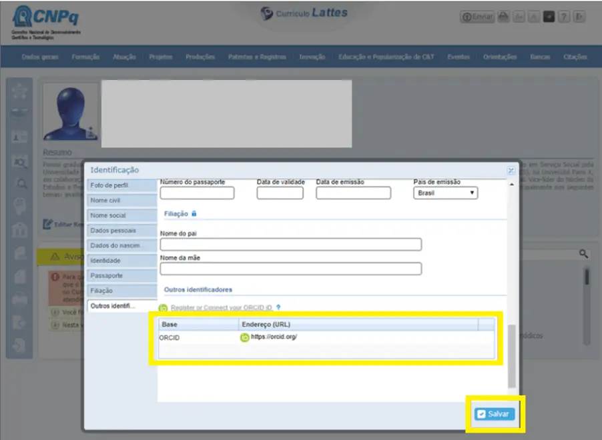Open the País de emissão dropdown
This screenshot has width=602, height=440.
coord(445,193)
